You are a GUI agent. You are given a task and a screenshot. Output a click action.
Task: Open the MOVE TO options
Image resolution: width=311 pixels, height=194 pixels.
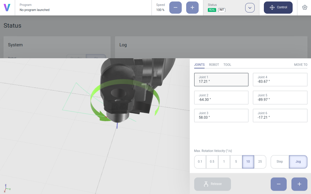click(x=300, y=64)
